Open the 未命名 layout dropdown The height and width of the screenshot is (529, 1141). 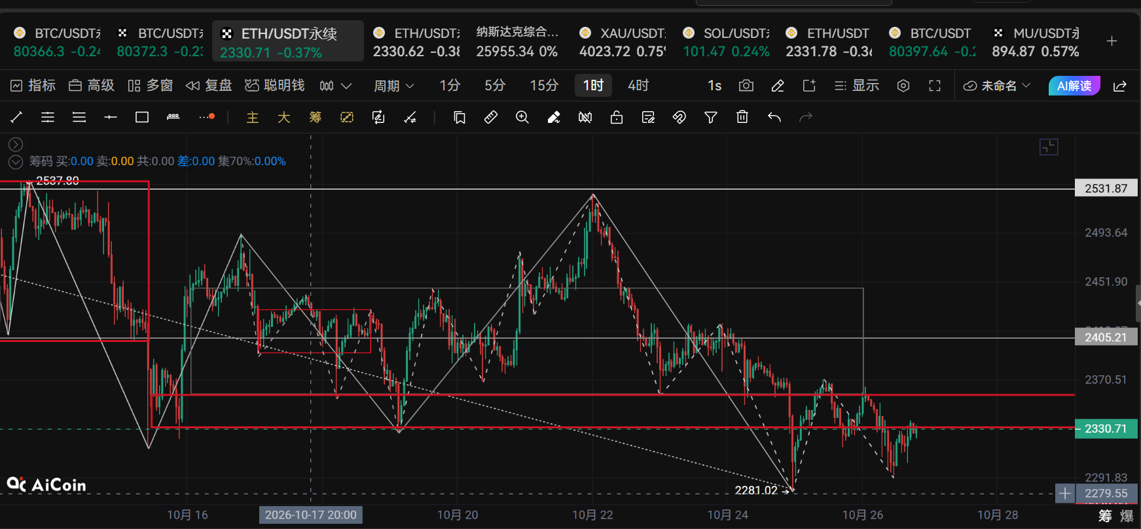(x=997, y=86)
